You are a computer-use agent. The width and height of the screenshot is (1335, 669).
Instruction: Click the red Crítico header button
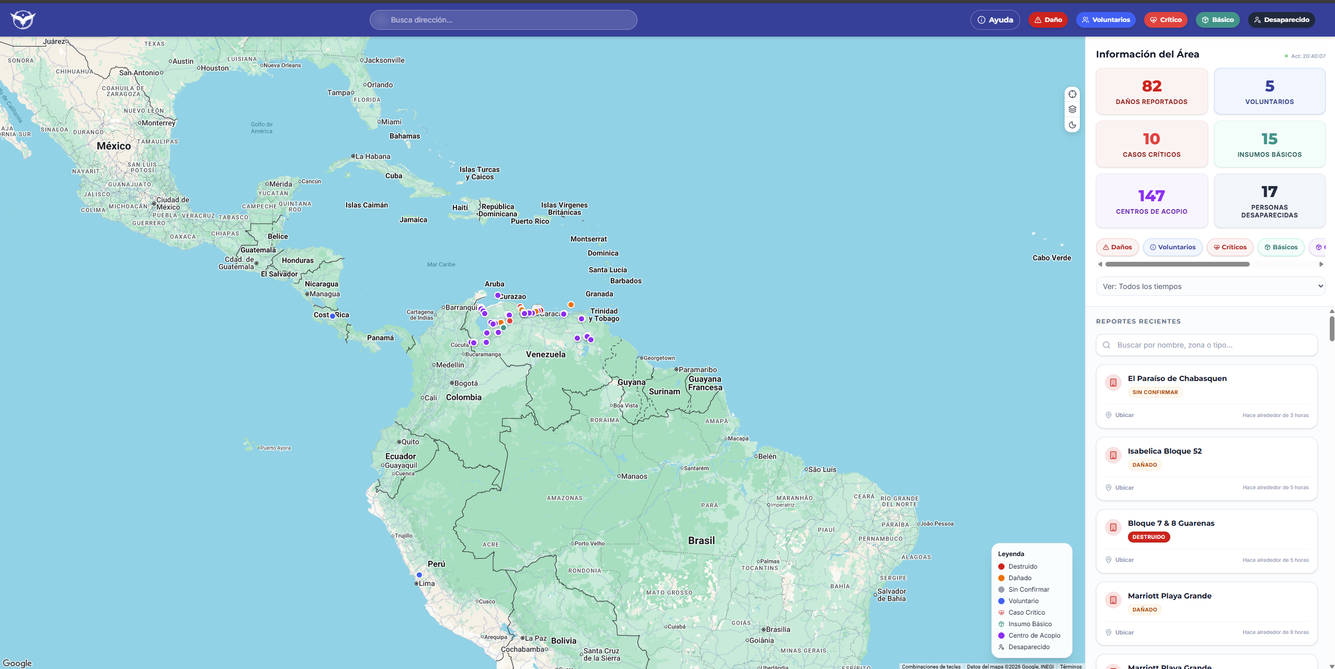1166,20
